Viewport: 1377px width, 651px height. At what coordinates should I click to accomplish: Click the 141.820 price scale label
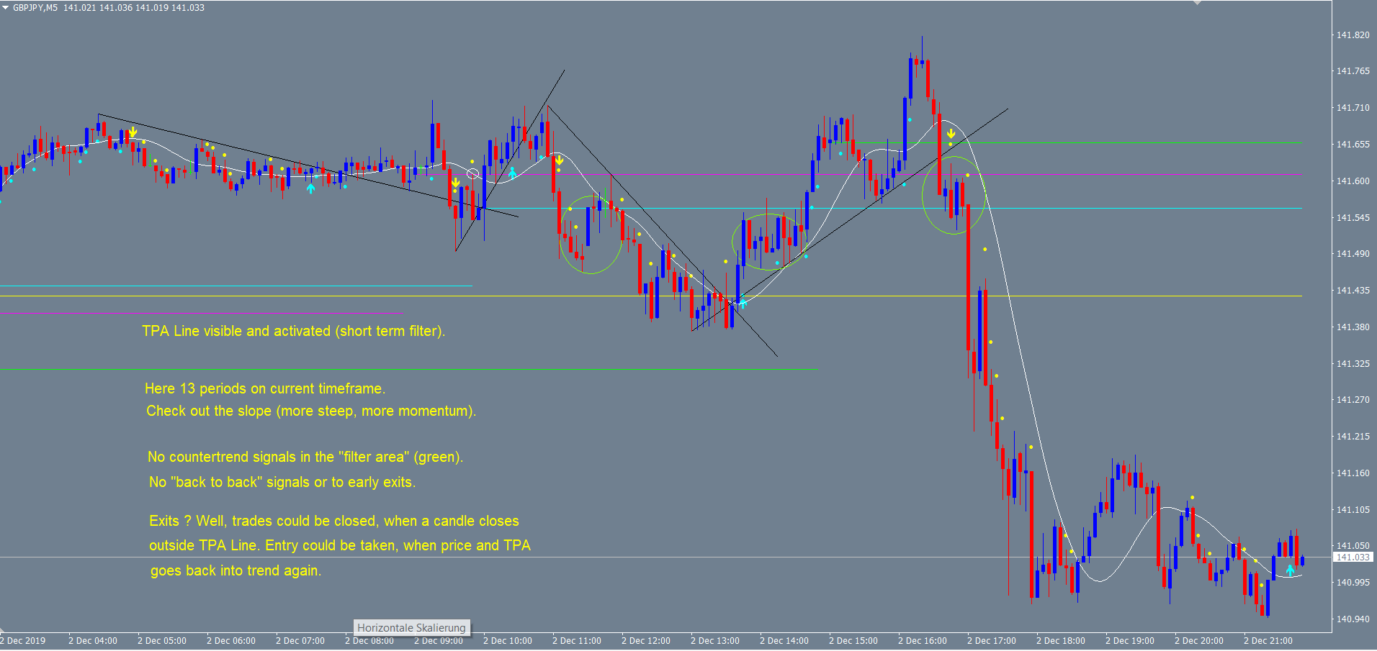tap(1353, 35)
